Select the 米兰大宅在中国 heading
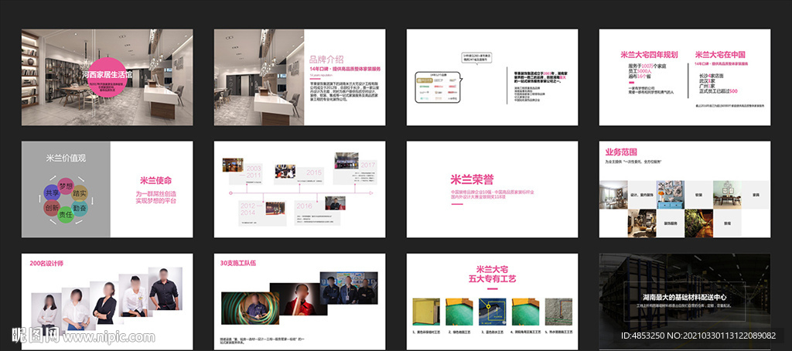The width and height of the screenshot is (792, 351). coord(720,55)
